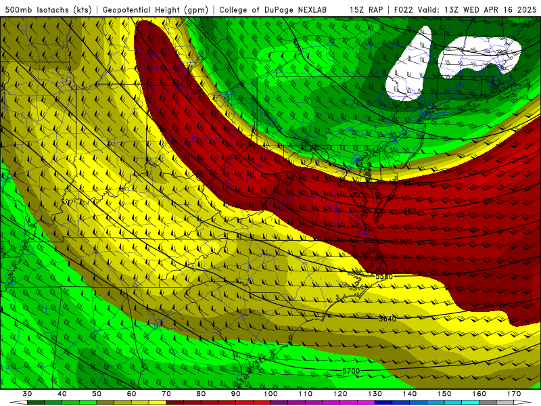
Task: Select the 50 value on the color scale
Action: pos(97,394)
